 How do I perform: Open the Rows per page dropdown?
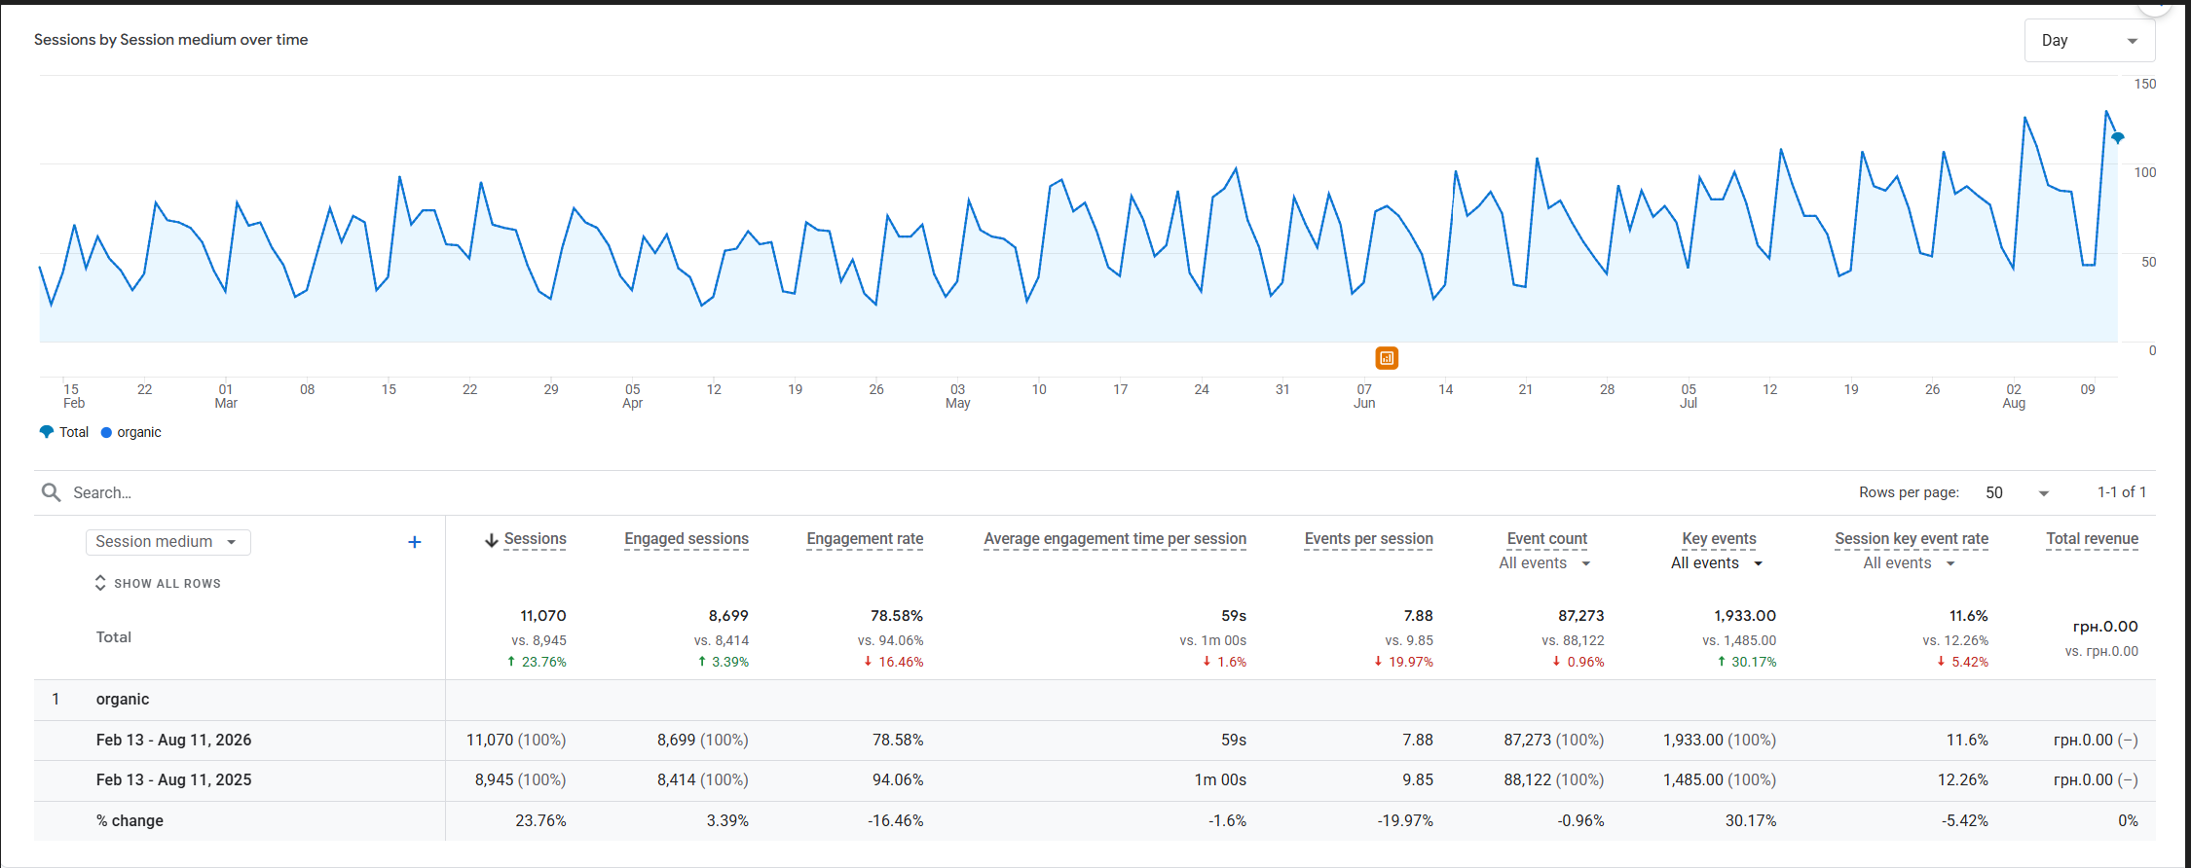pyautogui.click(x=2017, y=492)
